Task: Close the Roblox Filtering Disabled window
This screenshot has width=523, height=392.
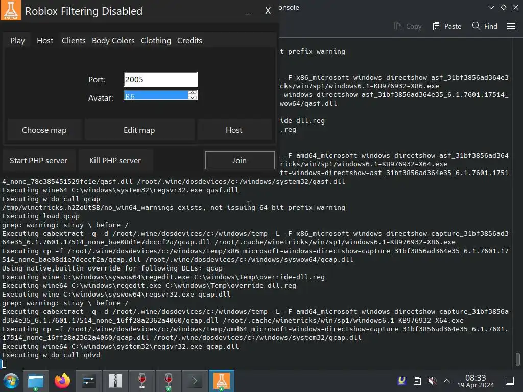Action: (x=268, y=11)
